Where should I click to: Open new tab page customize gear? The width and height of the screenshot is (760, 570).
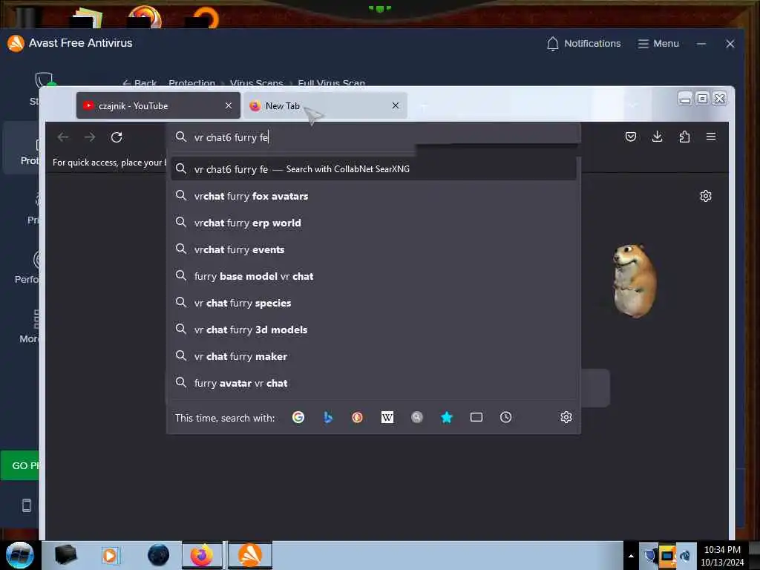[x=706, y=196]
